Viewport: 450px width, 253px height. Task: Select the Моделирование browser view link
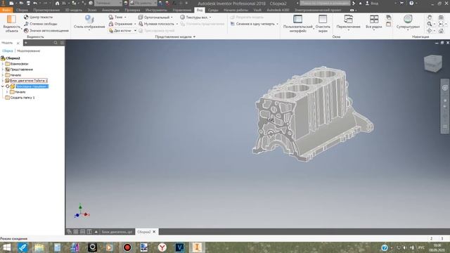(x=28, y=51)
